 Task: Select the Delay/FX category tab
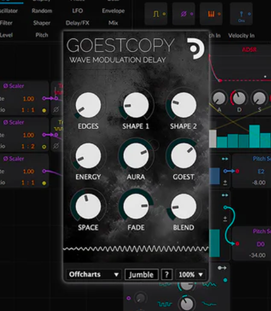[x=77, y=23]
